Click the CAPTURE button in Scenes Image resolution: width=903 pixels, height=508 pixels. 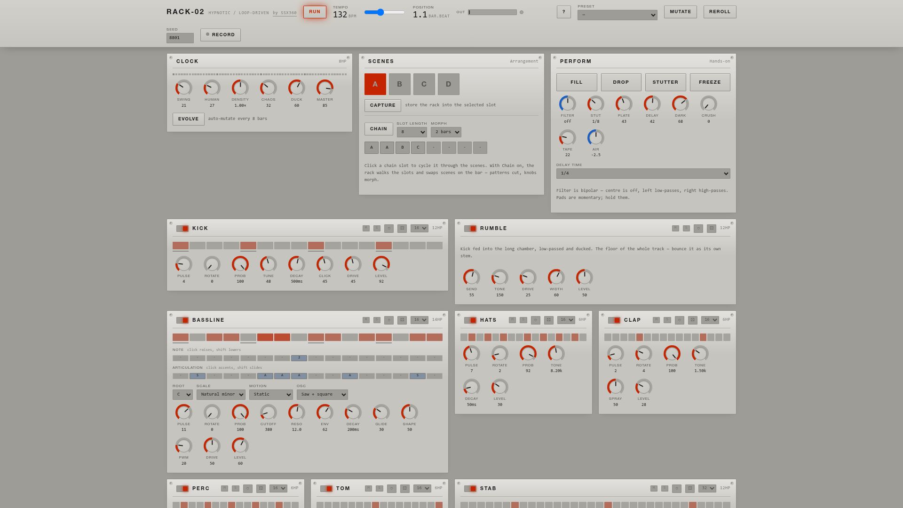(383, 105)
